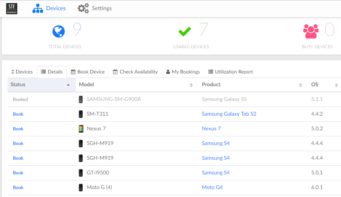Click the green checkmark Usable Devices icon

click(184, 32)
